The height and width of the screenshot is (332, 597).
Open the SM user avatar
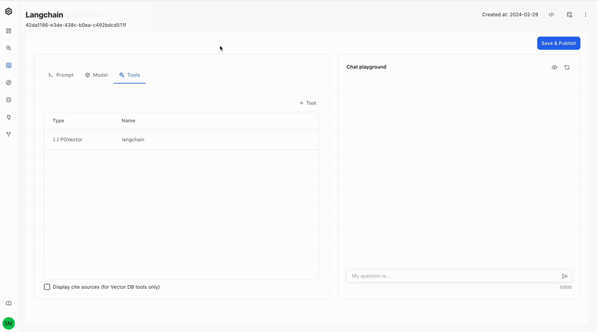8,323
